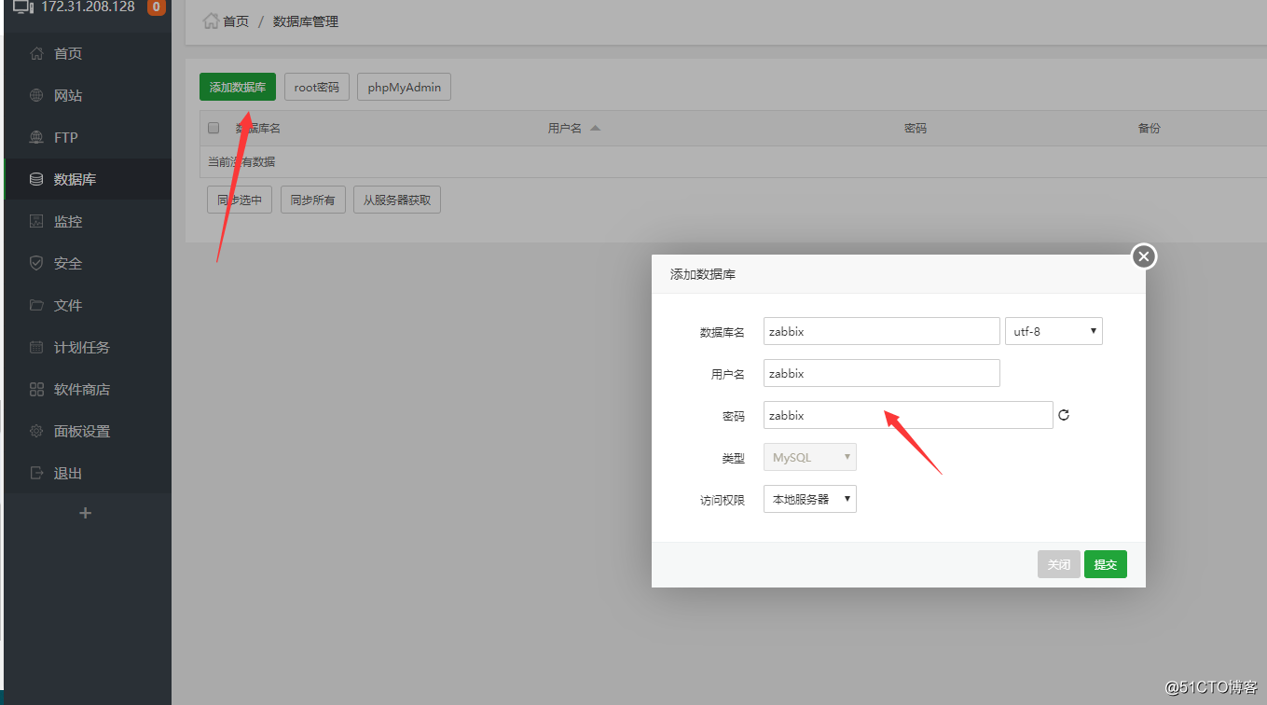Open the utf-8 charset dropdown

(1054, 330)
